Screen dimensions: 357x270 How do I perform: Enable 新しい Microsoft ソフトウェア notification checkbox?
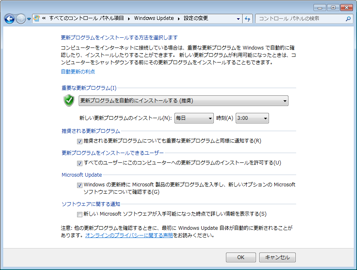pos(80,214)
